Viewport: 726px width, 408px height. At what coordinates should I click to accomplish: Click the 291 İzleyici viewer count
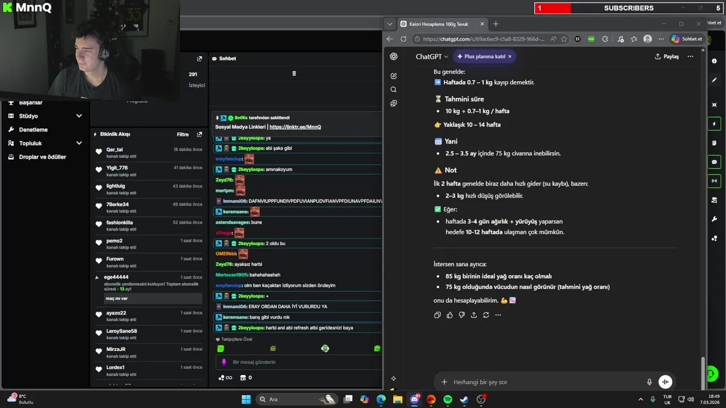tap(196, 79)
